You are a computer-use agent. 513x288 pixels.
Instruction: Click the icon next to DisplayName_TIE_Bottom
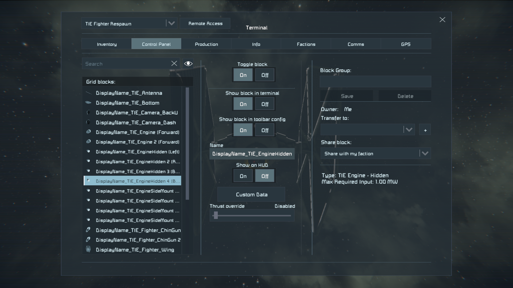point(88,102)
